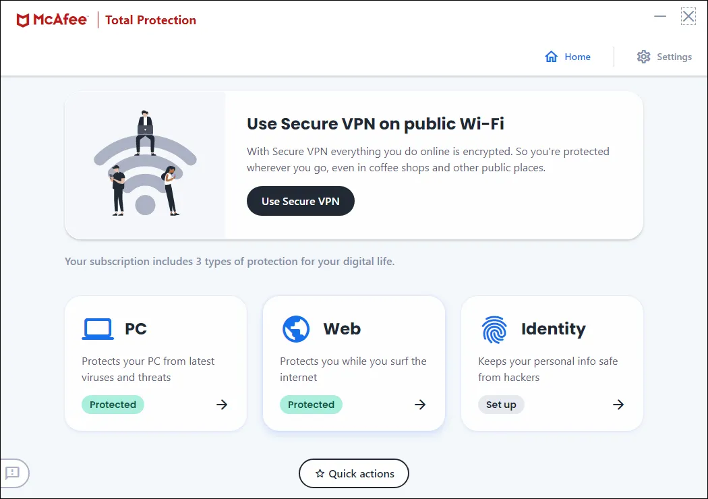This screenshot has height=499, width=708.
Task: Open Quick actions
Action: click(x=354, y=473)
